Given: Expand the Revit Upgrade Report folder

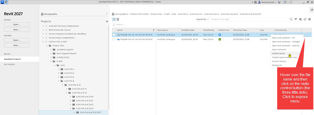Looking at the screenshot, I should (x=51, y=53).
